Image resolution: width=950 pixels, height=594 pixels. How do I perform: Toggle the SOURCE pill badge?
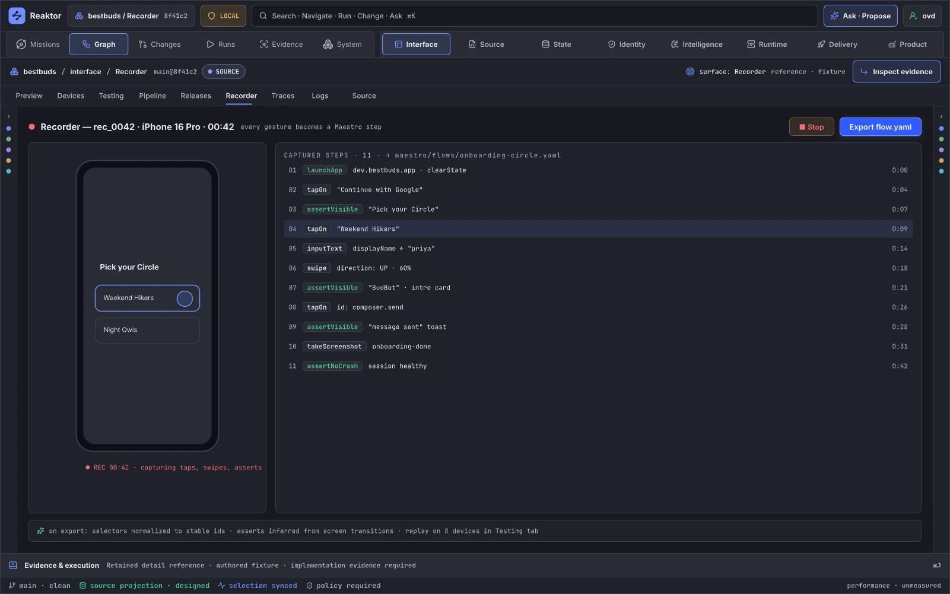coord(224,72)
